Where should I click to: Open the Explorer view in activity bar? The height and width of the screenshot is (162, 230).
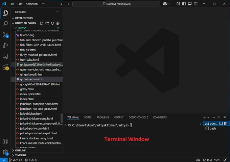(x=5, y=13)
